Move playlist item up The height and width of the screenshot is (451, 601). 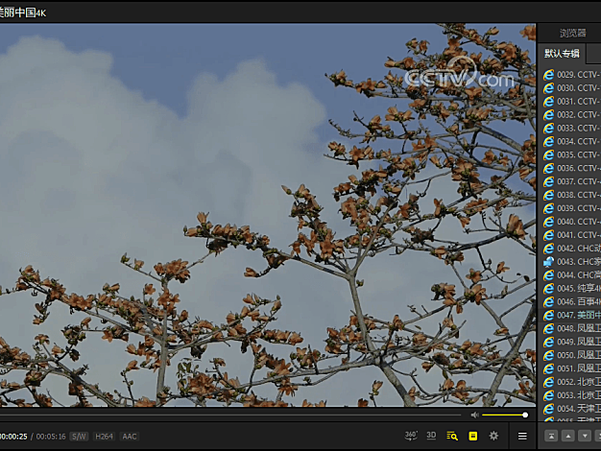568,436
